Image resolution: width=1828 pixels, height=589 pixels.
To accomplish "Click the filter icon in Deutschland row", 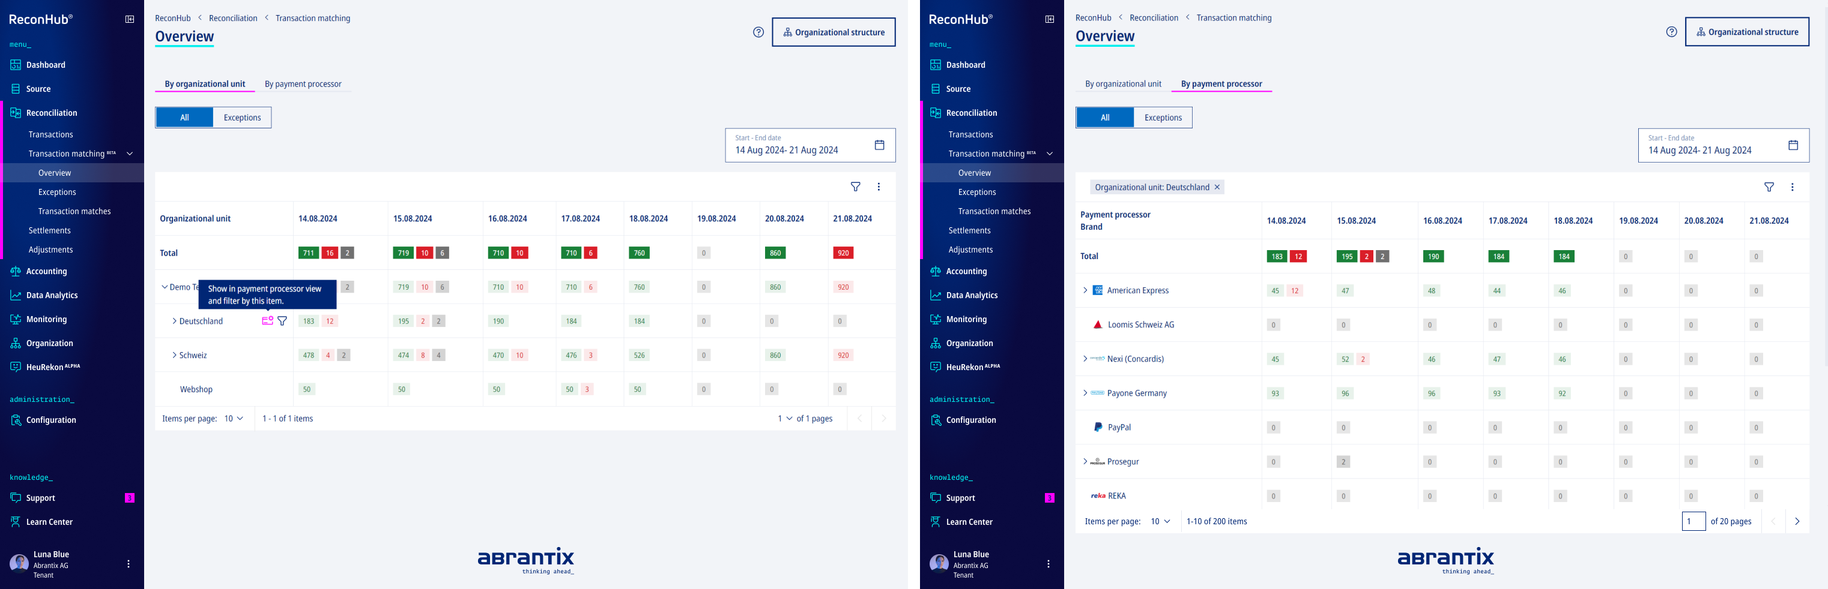I will coord(282,321).
